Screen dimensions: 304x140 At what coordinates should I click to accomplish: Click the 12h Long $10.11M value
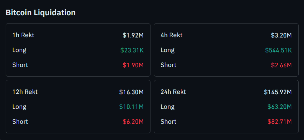point(131,107)
